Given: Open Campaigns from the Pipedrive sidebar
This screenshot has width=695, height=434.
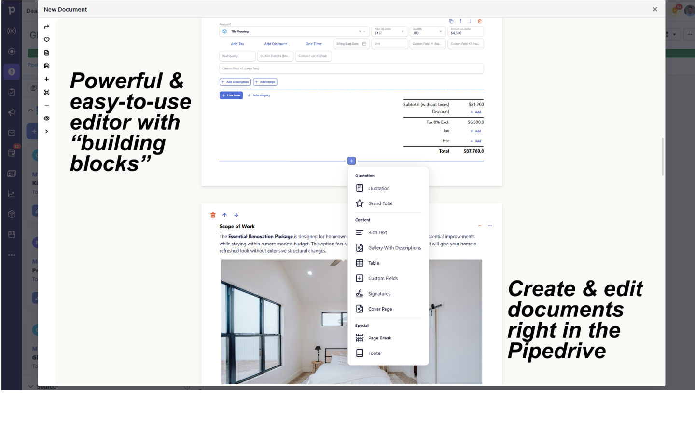Looking at the screenshot, I should point(12,112).
